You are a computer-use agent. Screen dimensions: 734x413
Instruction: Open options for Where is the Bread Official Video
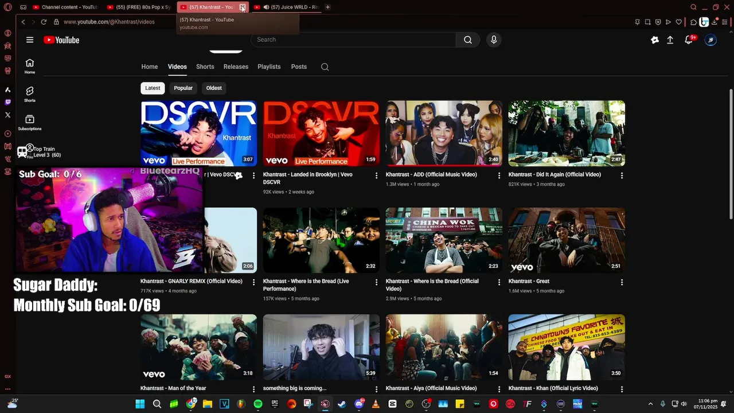(x=499, y=282)
